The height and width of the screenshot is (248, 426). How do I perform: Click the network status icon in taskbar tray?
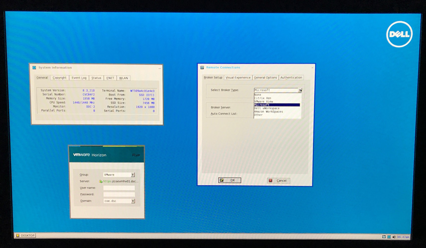tap(384, 236)
